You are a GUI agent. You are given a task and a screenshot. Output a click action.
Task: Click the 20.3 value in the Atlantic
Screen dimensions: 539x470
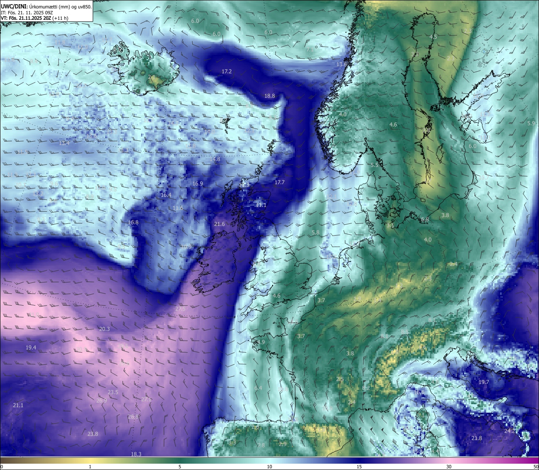click(104, 329)
